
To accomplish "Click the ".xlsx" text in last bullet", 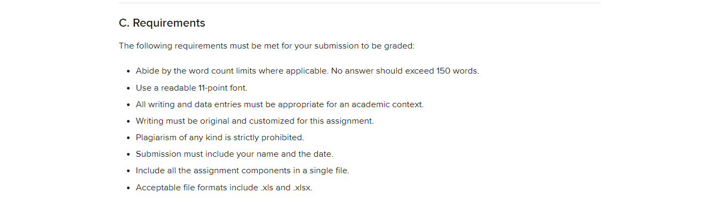I will 302,188.
